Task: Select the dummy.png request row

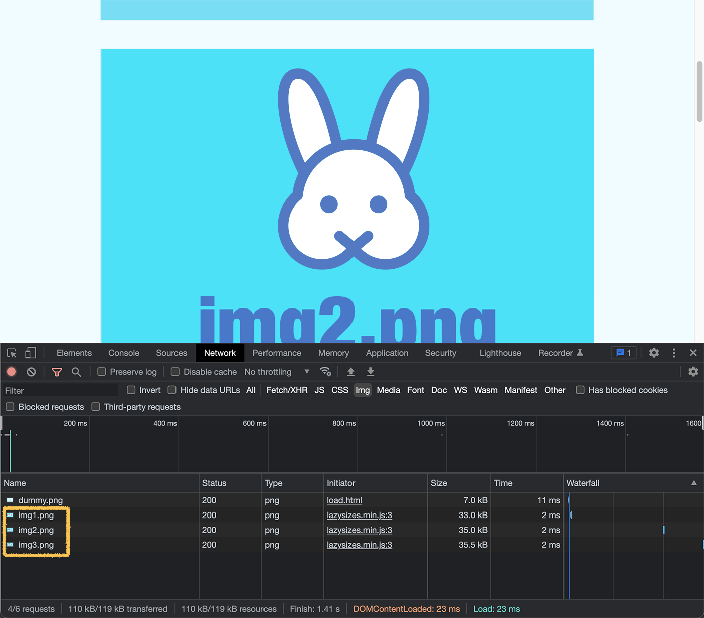Action: [352, 500]
